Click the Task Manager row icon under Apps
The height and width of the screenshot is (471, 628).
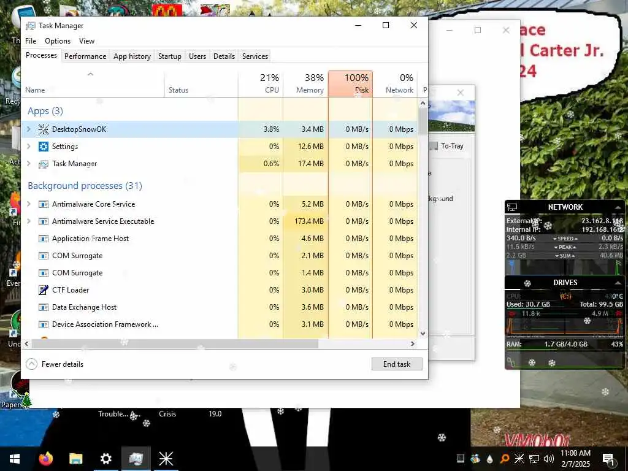tap(44, 164)
